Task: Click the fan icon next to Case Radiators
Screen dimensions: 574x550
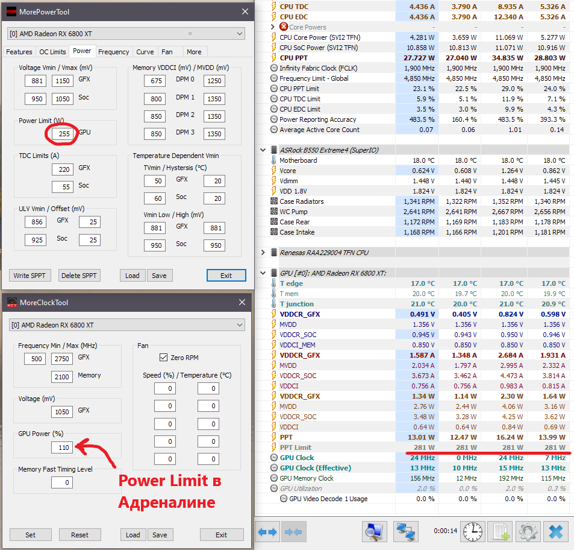Action: (x=274, y=201)
